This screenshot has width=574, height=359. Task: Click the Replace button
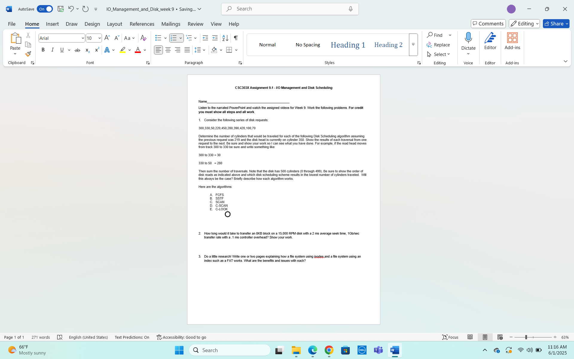click(438, 45)
